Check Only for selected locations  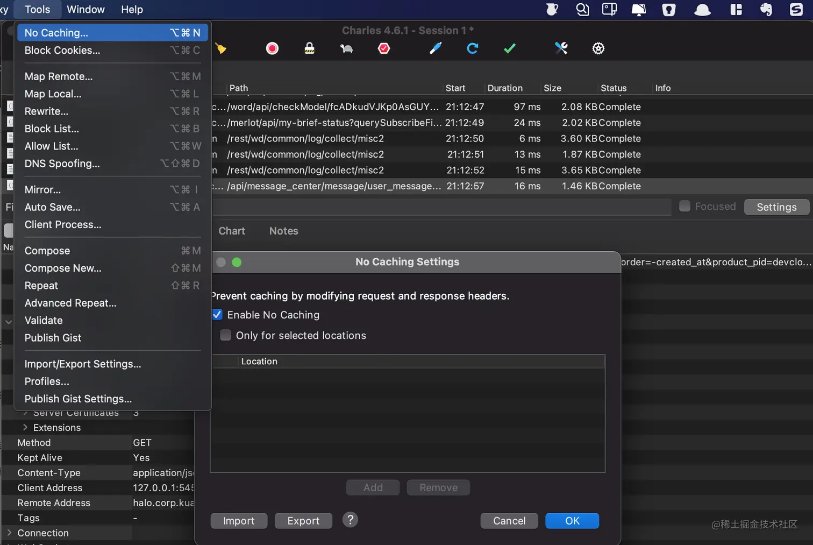pyautogui.click(x=226, y=335)
